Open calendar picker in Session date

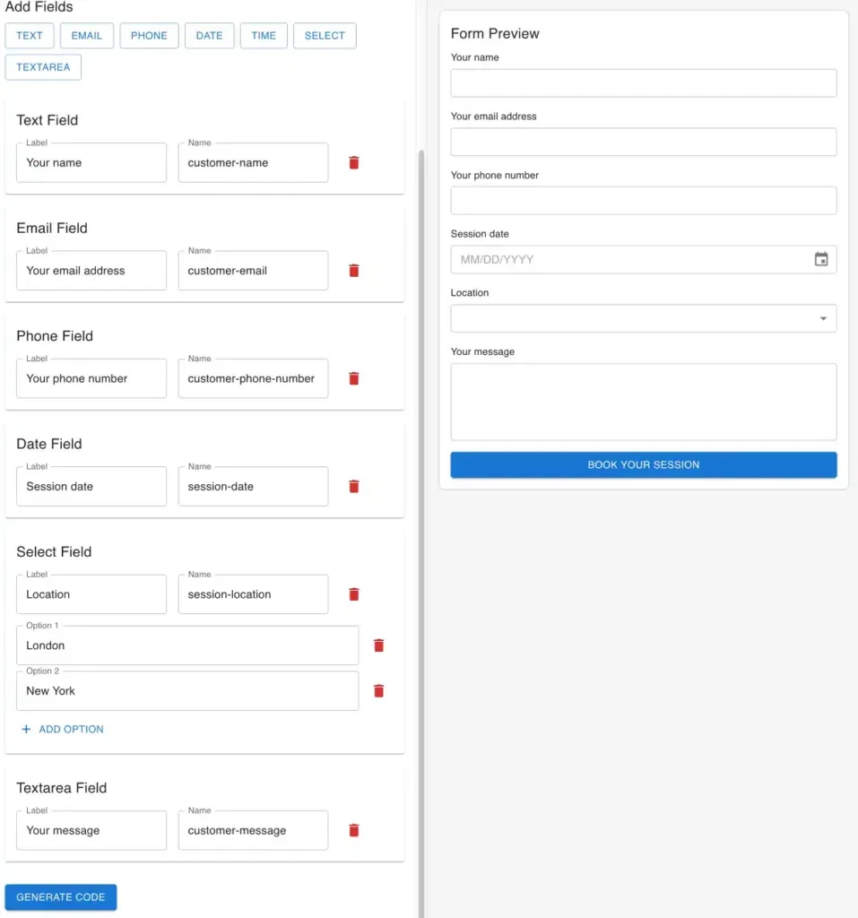pos(820,260)
